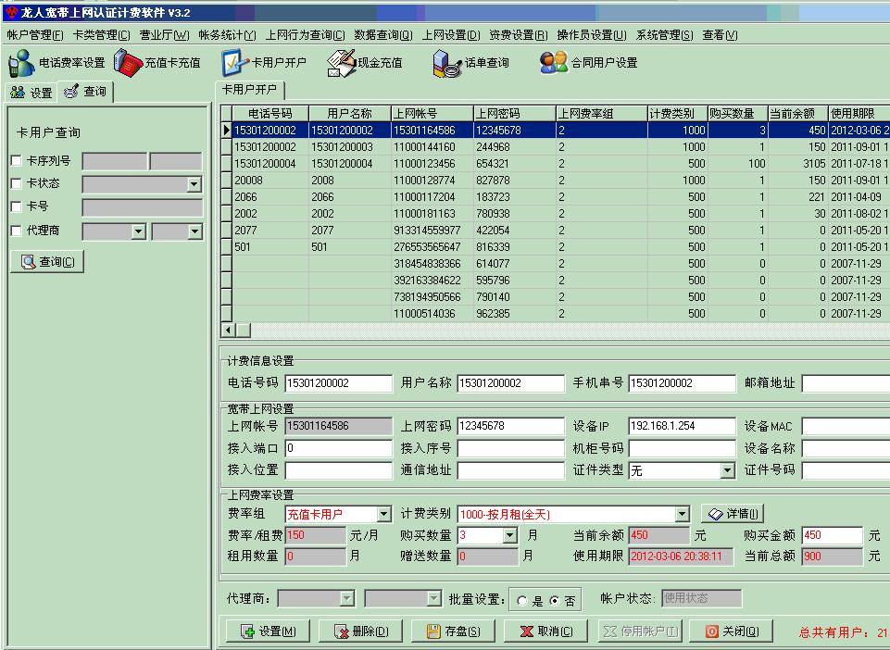Open first 代理商 dropdown at bottom
890x650 pixels.
tap(346, 598)
